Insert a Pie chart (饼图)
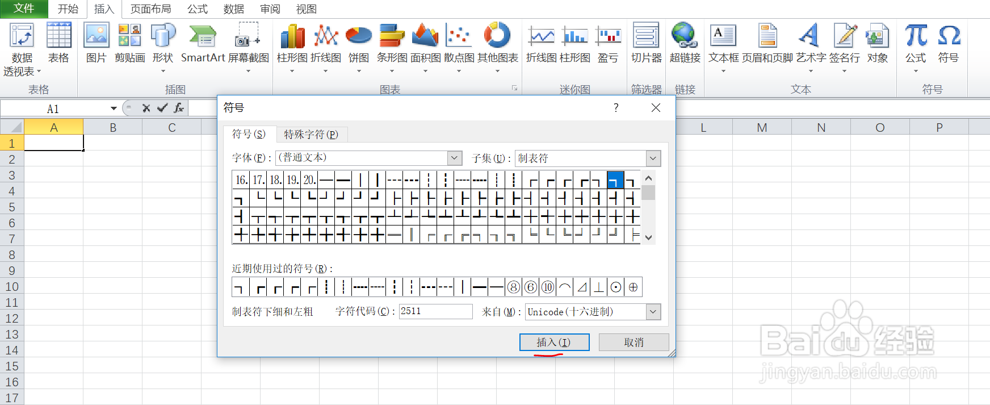 point(359,48)
